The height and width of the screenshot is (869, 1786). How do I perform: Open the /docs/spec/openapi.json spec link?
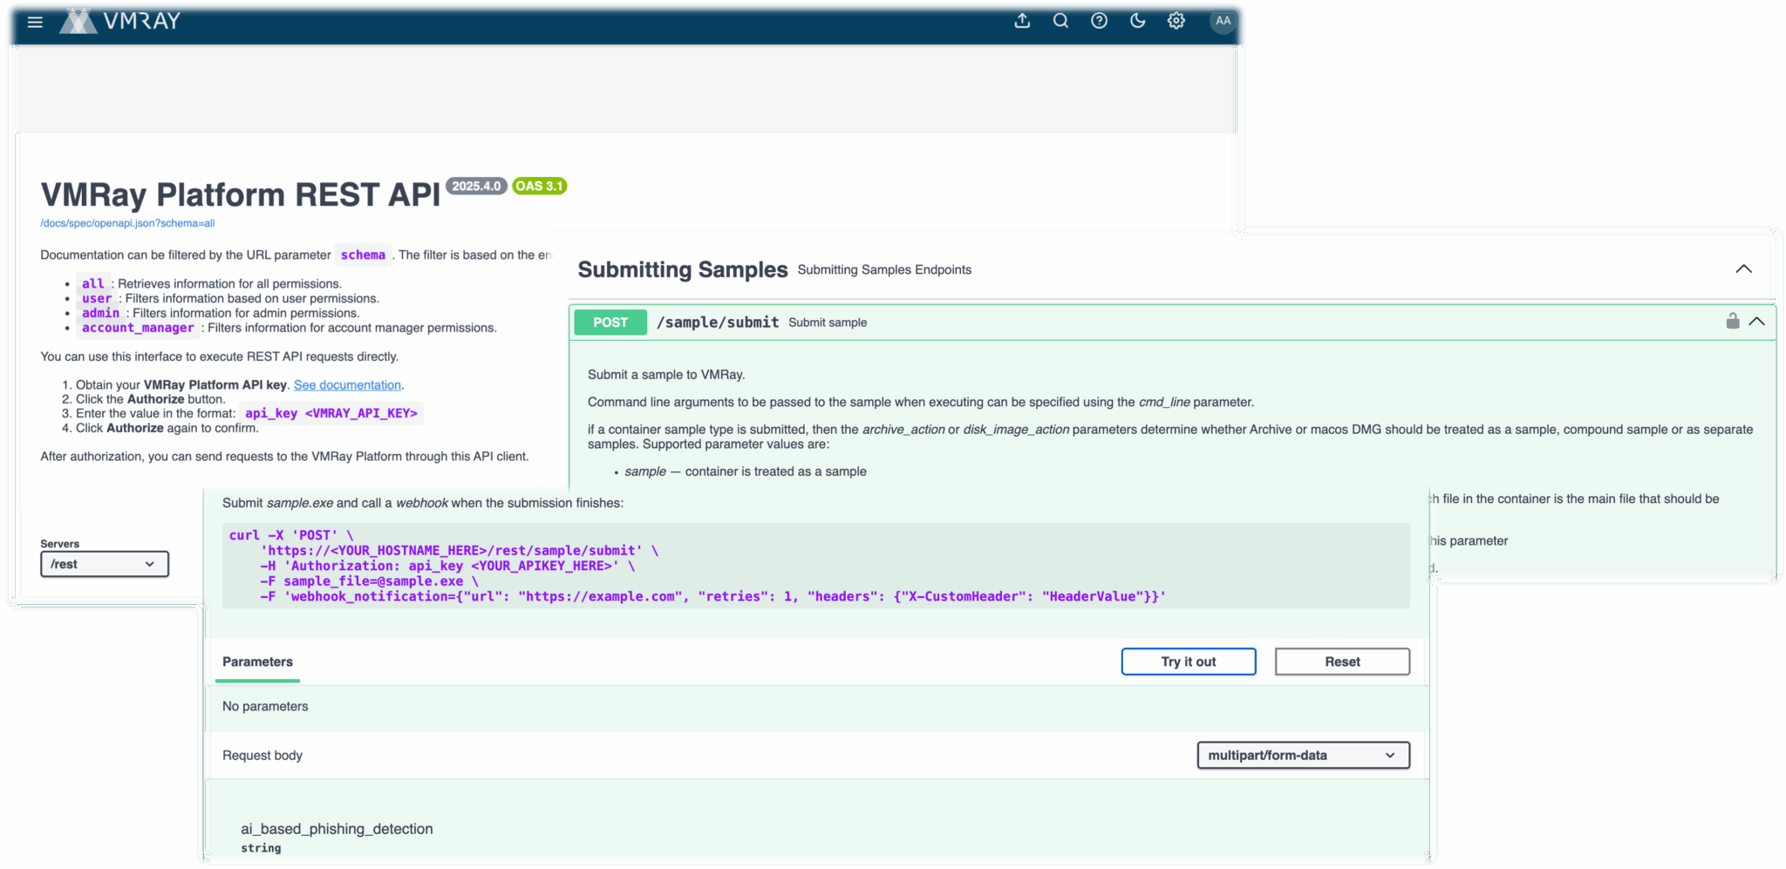[127, 223]
